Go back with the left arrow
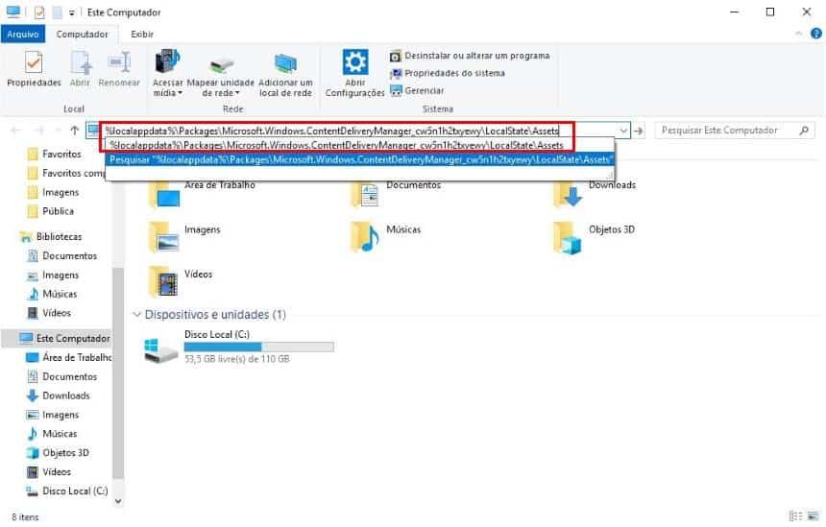This screenshot has width=826, height=527. pos(15,130)
